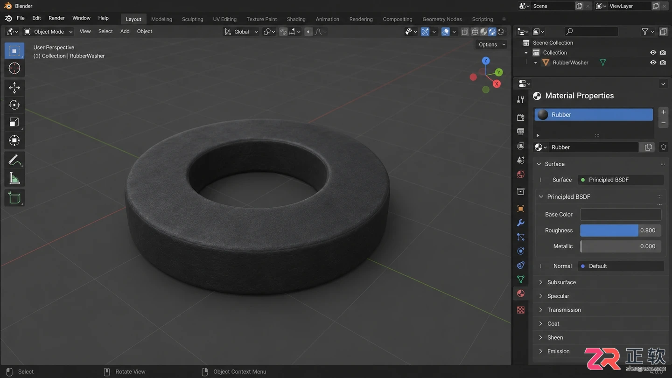Toggle snapping magnet
Screen dimensions: 672x378
(283, 32)
